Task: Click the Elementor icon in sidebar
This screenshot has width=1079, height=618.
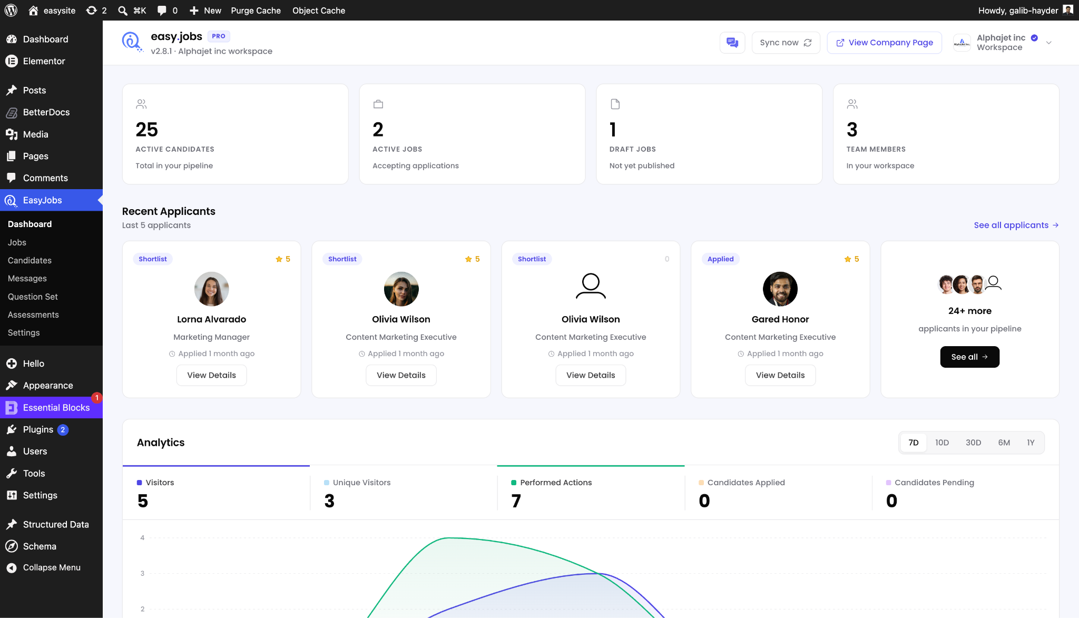Action: [12, 61]
